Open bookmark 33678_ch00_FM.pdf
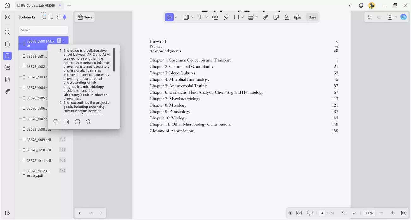Screen dimensions: 411x220 pyautogui.click(x=43, y=43)
